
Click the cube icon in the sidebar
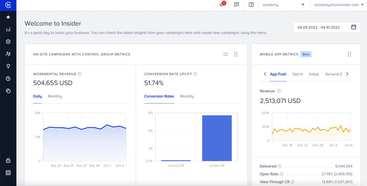(8, 42)
